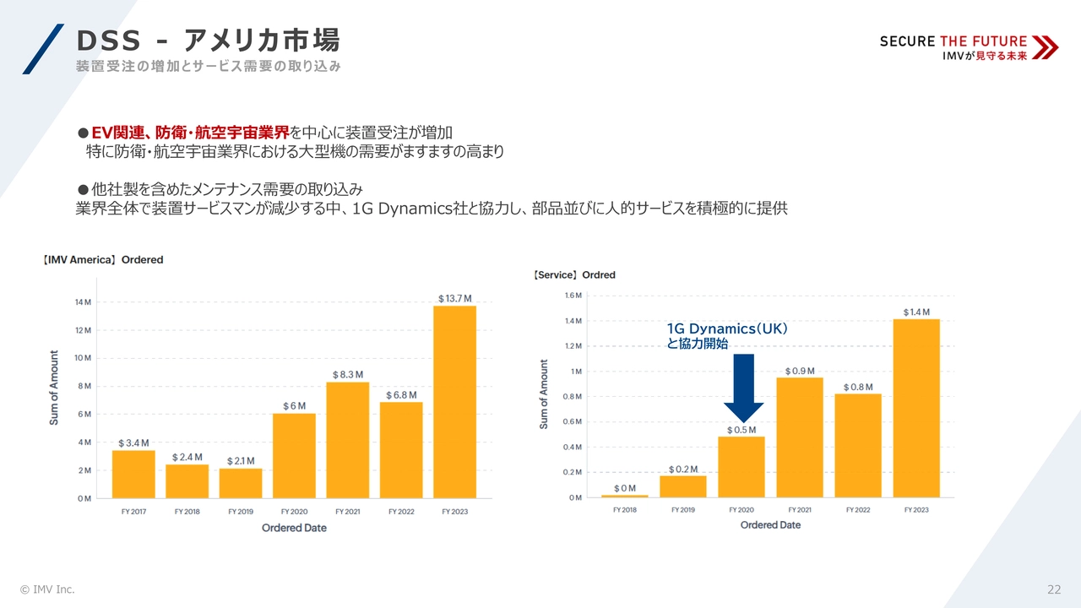Click the $6.8M FY 2022 bar
This screenshot has height=608, width=1081.
click(401, 450)
